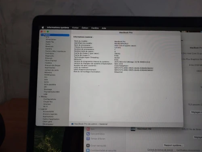Select Bluetooth in the sidebar
Image resolution: width=202 pixels, height=152 pixels.
(x=49, y=46)
